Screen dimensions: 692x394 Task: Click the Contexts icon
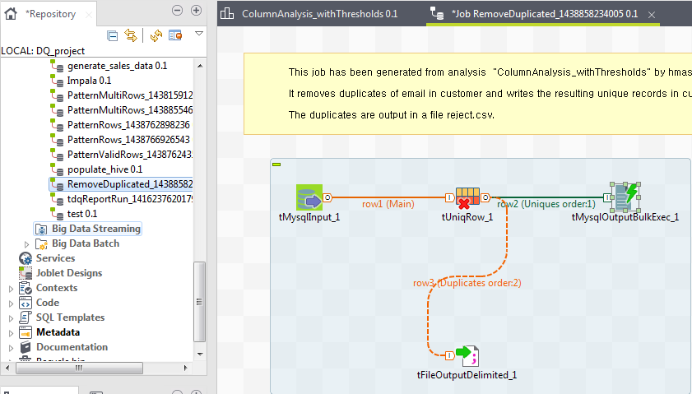[x=26, y=288]
